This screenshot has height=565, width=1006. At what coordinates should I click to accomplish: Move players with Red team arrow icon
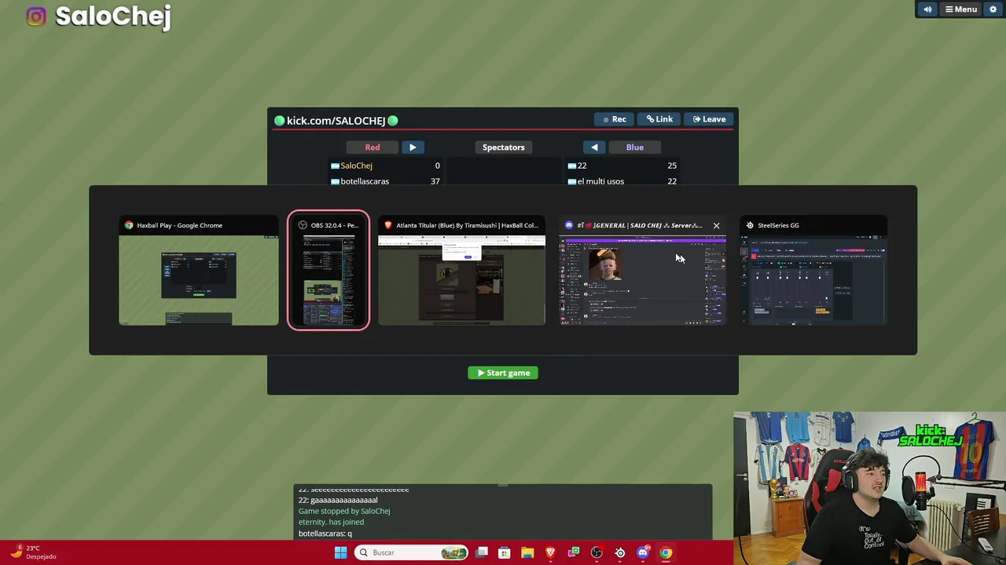coord(413,148)
